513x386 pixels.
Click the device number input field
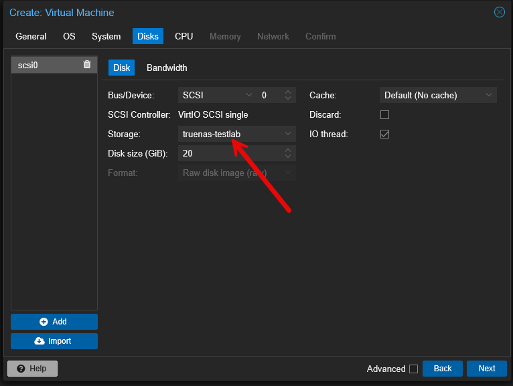tap(270, 95)
